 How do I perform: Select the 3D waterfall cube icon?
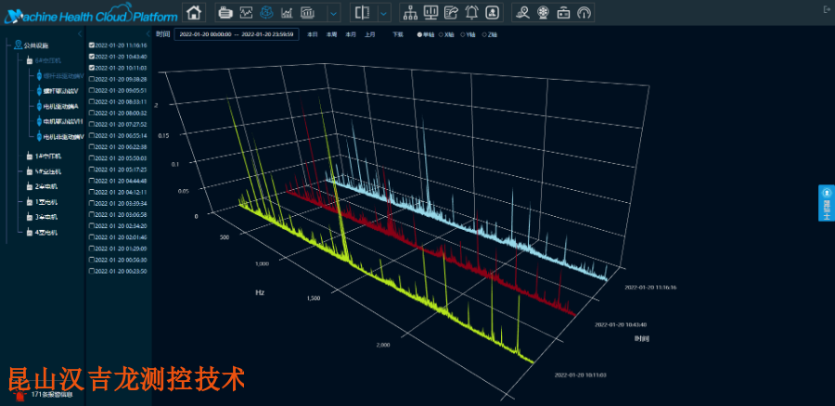pos(266,12)
